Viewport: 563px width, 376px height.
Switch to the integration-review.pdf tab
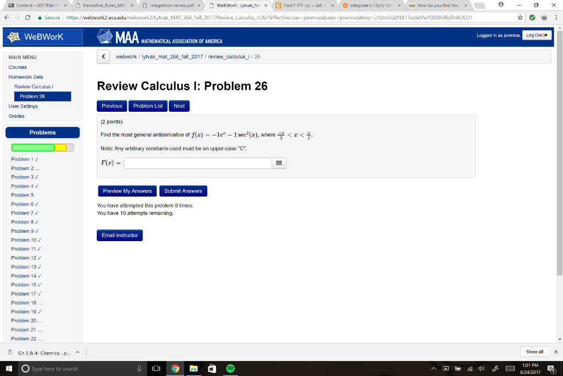(172, 6)
